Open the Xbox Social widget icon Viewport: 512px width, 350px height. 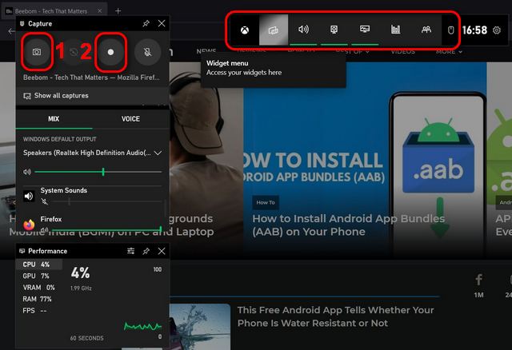pyautogui.click(x=426, y=30)
